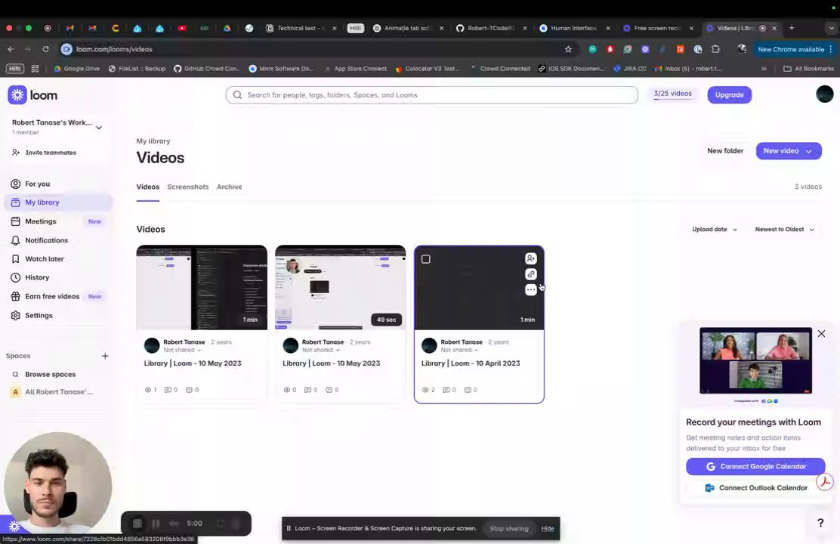Image resolution: width=840 pixels, height=544 pixels.
Task: Switch to the Archive tab
Action: coord(230,187)
